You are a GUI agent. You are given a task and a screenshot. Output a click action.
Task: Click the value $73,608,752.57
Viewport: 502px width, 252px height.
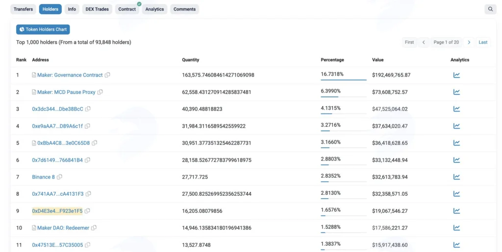tap(390, 92)
